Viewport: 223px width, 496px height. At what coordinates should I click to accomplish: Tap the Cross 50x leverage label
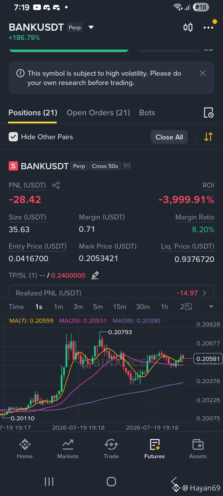105,166
